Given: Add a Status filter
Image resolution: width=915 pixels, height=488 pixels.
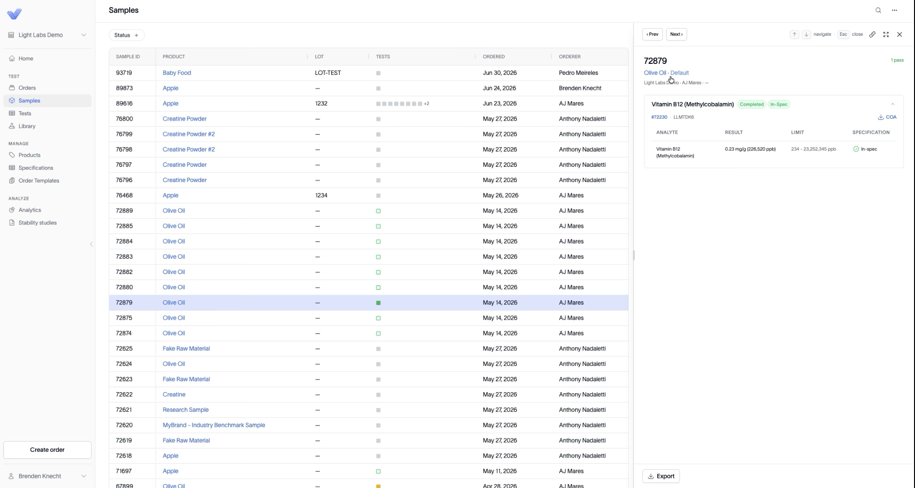Looking at the screenshot, I should pos(127,35).
